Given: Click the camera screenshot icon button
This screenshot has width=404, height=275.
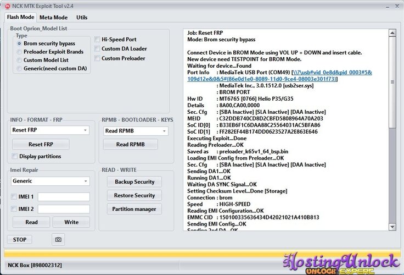Looking at the screenshot, I should 58,239.
